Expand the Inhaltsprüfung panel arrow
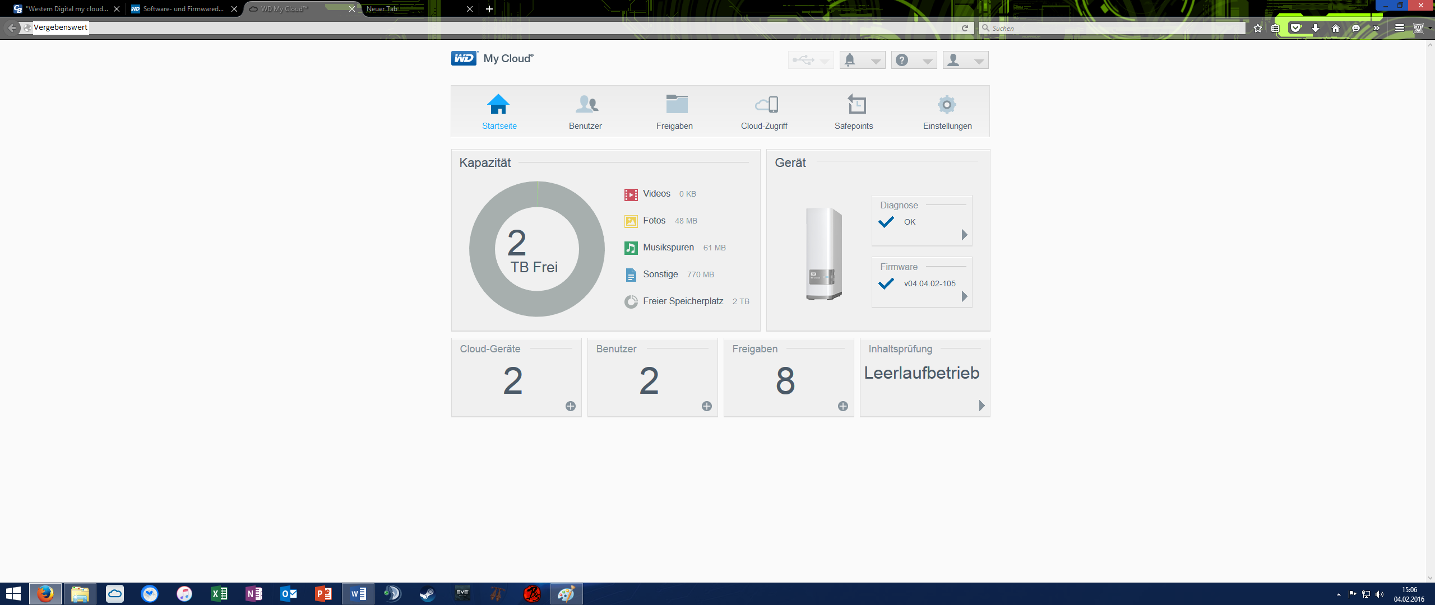This screenshot has height=605, width=1435. click(981, 406)
